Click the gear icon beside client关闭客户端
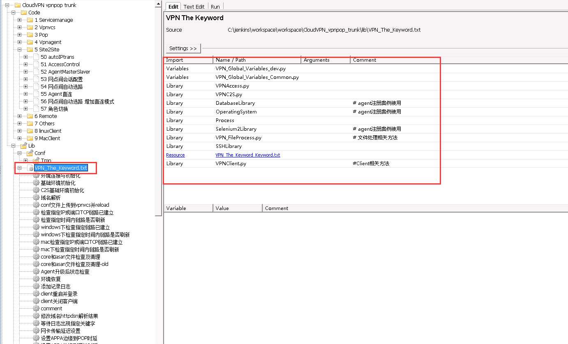This screenshot has width=568, height=344. pyautogui.click(x=36, y=301)
